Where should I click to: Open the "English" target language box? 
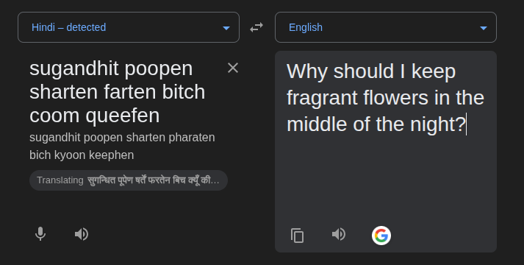[x=386, y=27]
